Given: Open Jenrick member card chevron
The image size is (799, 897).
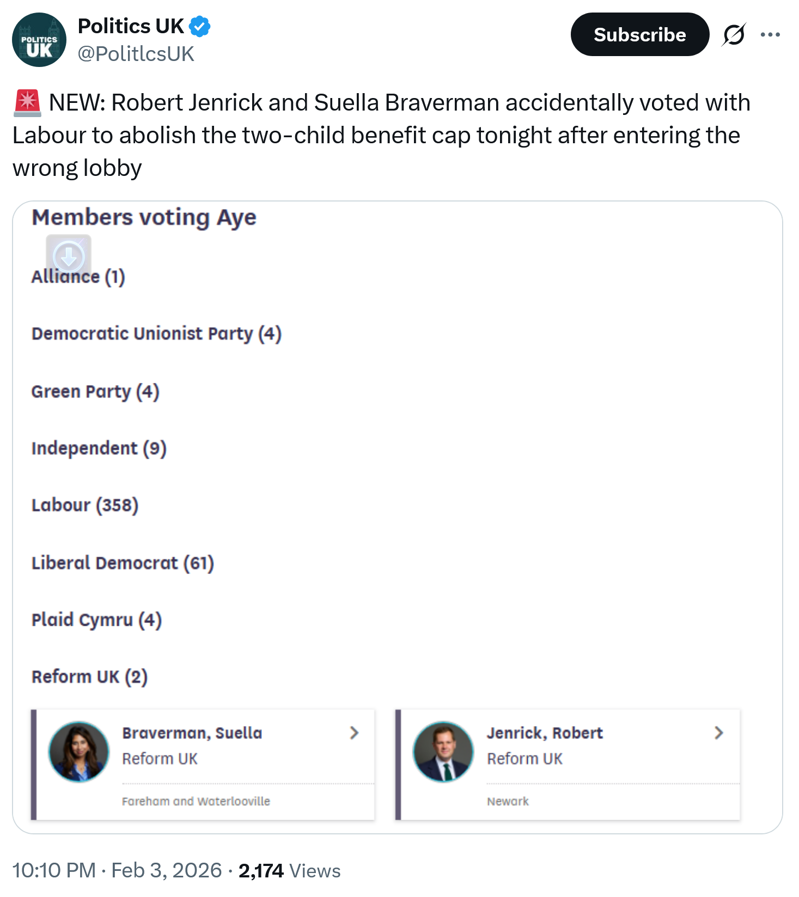Looking at the screenshot, I should 718,733.
